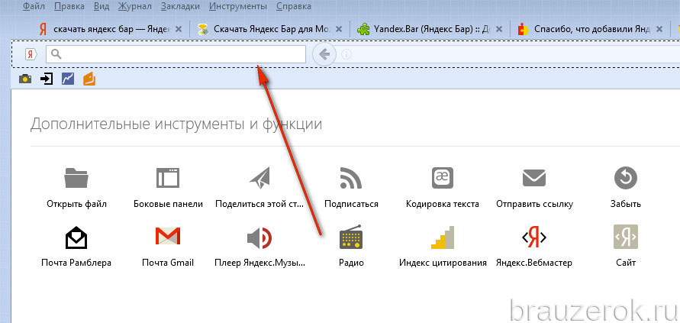This screenshot has width=680, height=323.
Task: Click inside the Yandex search input field
Action: (x=176, y=54)
